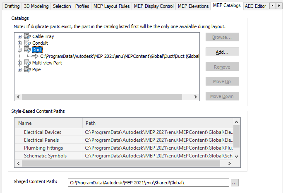
Task: Collapse the Duct tree node
Action: 19,50
